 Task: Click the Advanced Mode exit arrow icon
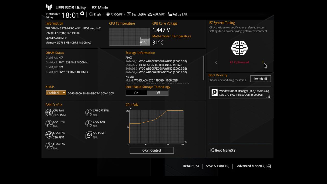click(268, 166)
